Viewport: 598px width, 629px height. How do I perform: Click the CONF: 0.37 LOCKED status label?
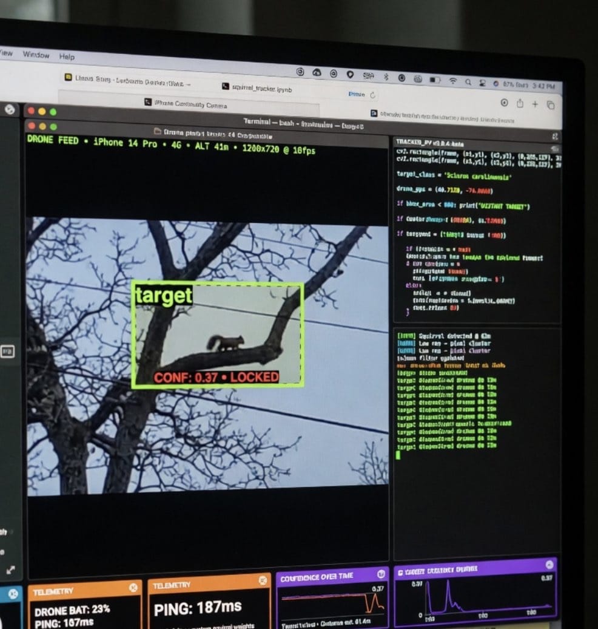pos(217,377)
